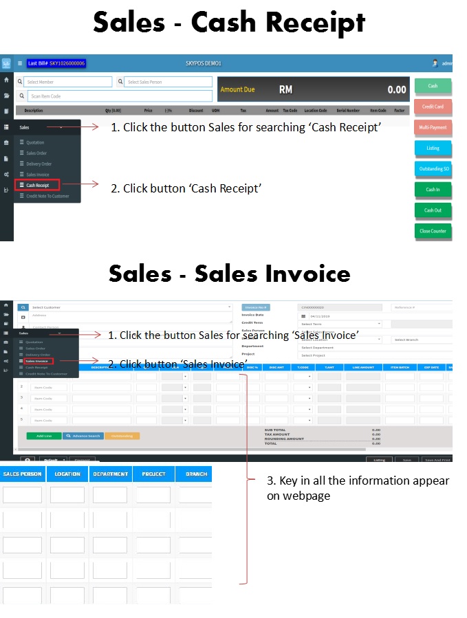Click the search icon beside Select Sales Person

(120, 82)
